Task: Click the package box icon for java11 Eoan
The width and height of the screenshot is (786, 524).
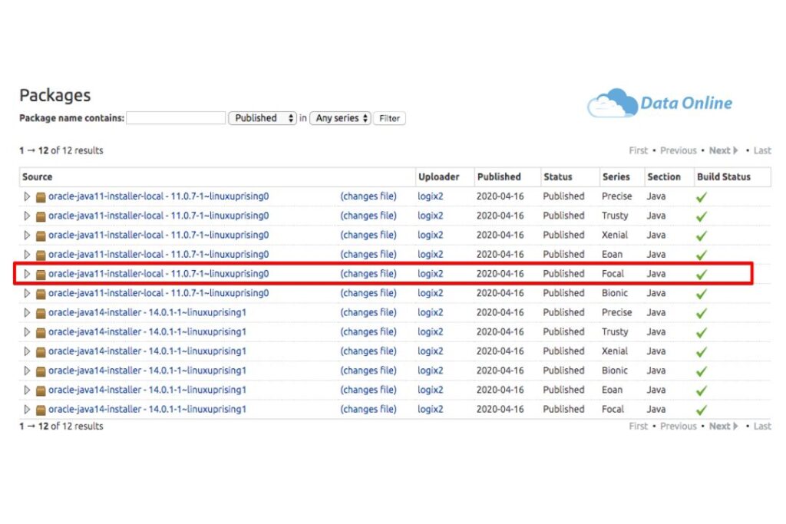Action: point(41,255)
